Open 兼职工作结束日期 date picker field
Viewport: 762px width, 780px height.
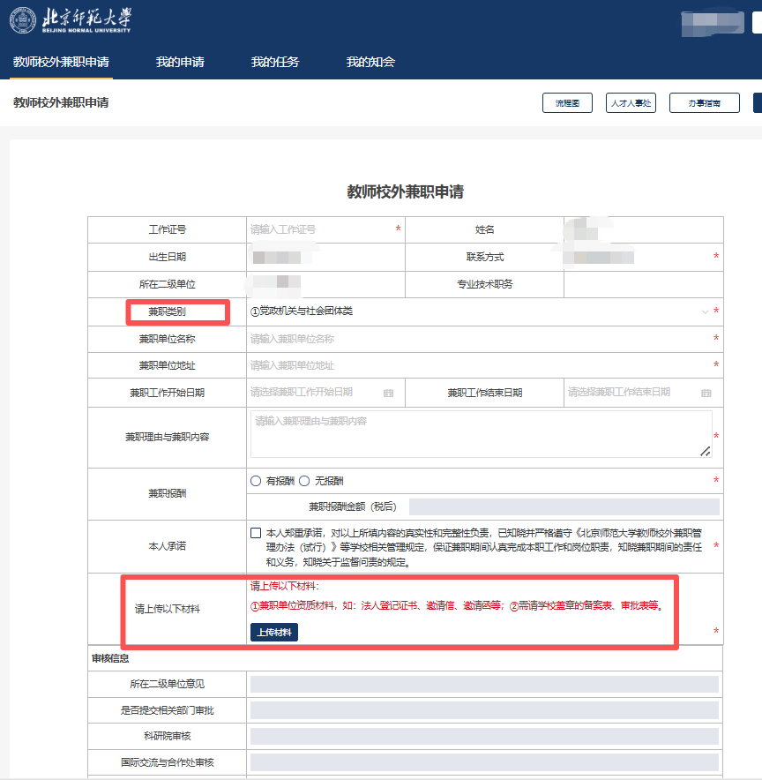pos(631,393)
